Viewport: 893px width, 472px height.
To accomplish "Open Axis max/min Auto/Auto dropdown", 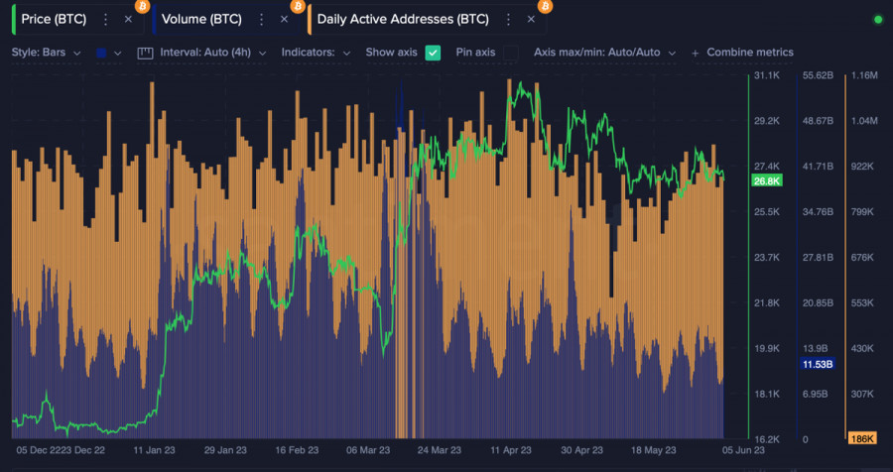I will pyautogui.click(x=604, y=53).
